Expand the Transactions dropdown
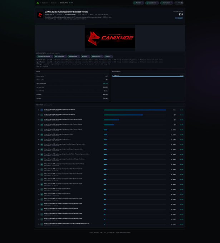The width and height of the screenshot is (220, 243). [167, 3]
